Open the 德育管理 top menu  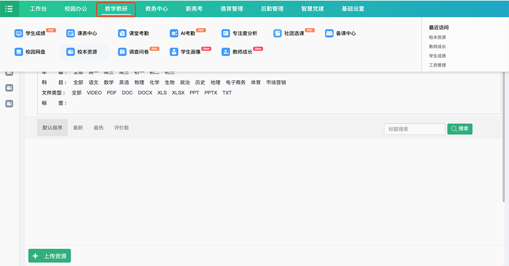coord(232,9)
